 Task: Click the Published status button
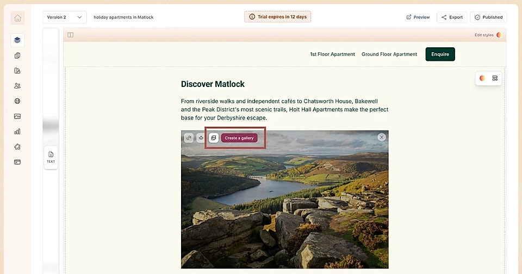(488, 17)
